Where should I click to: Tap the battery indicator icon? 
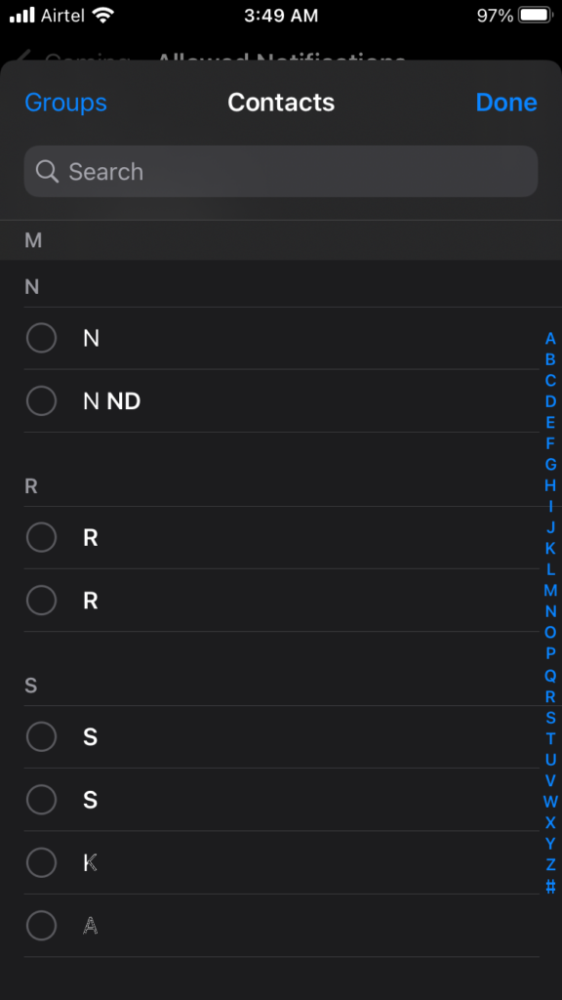534,16
